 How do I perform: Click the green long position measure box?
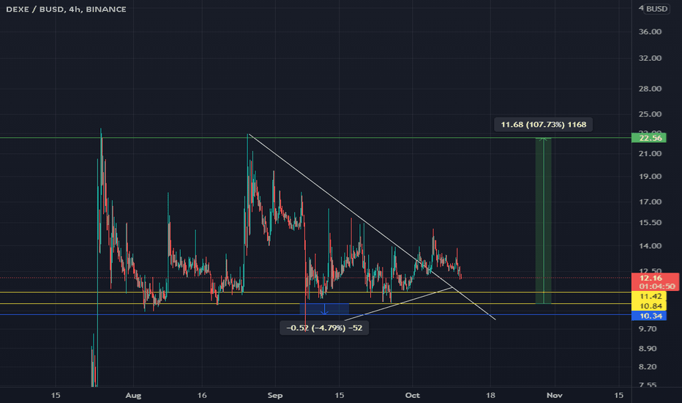pyautogui.click(x=543, y=221)
